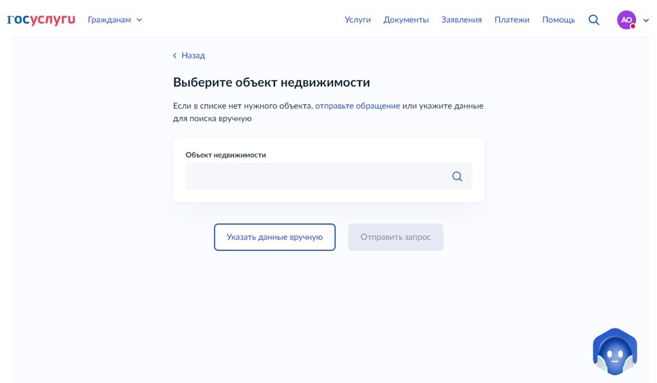Click the Назад link

tap(193, 56)
